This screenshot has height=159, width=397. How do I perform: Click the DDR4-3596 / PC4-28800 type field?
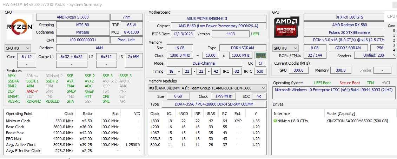point(214,104)
